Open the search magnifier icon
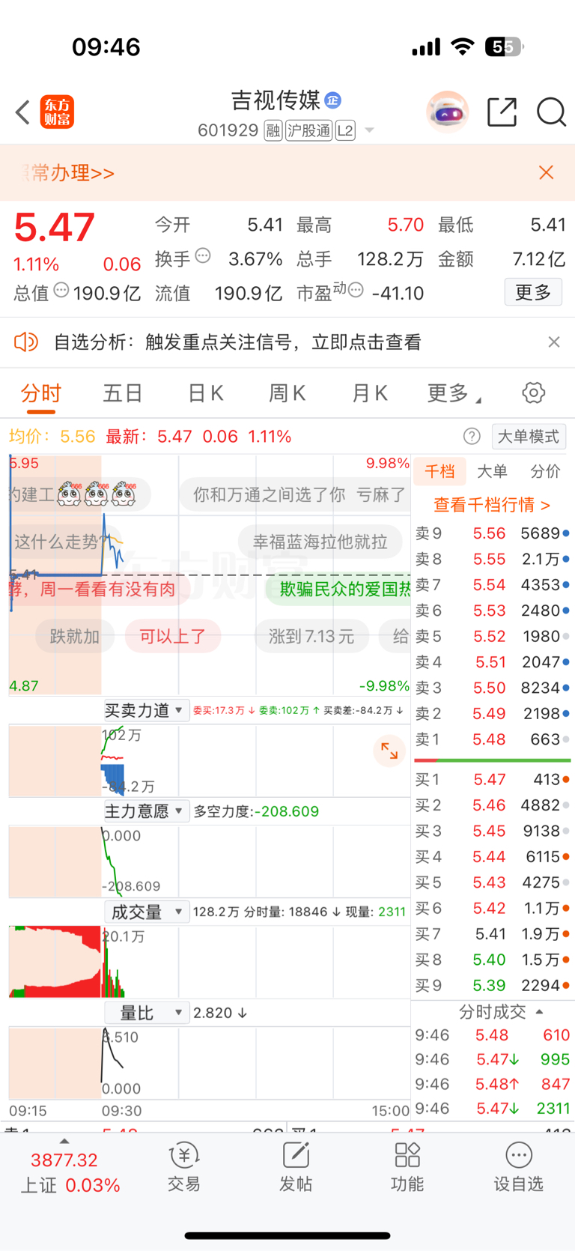575x1251 pixels. click(x=551, y=112)
